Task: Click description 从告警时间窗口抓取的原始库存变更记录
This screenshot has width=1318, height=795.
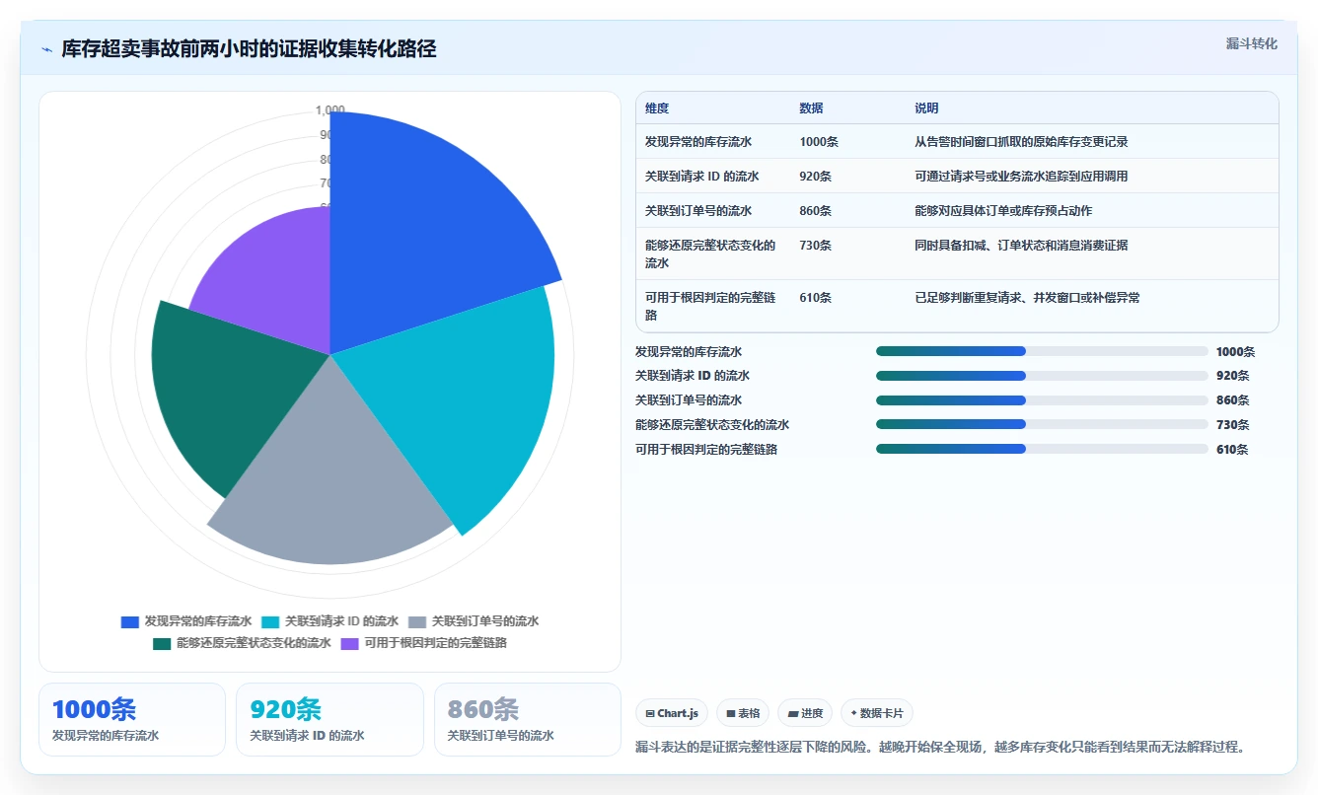Action: [x=1021, y=142]
